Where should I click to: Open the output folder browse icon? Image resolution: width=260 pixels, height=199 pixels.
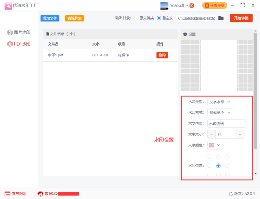221,18
